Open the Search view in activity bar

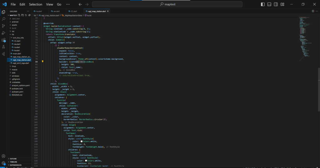4,19
